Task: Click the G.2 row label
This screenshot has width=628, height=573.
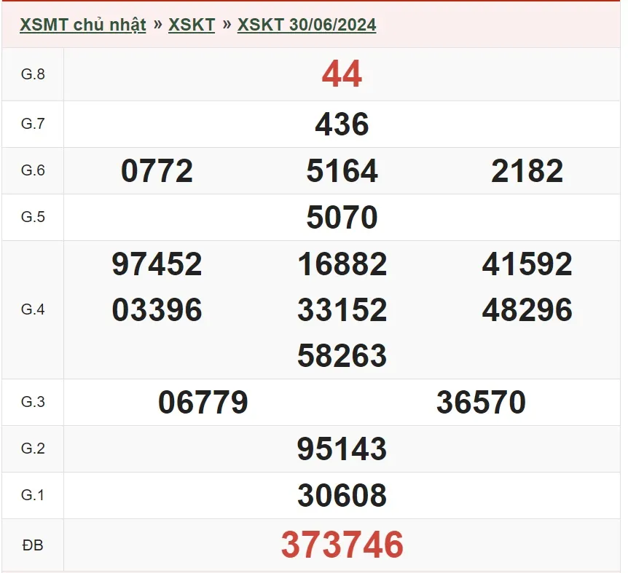Action: (x=33, y=448)
